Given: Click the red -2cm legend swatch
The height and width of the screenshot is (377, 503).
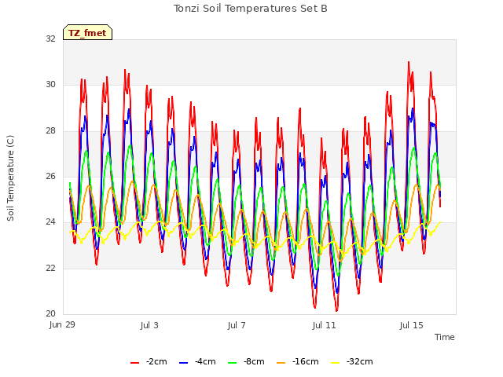Looking at the screenshot, I should tap(134, 363).
